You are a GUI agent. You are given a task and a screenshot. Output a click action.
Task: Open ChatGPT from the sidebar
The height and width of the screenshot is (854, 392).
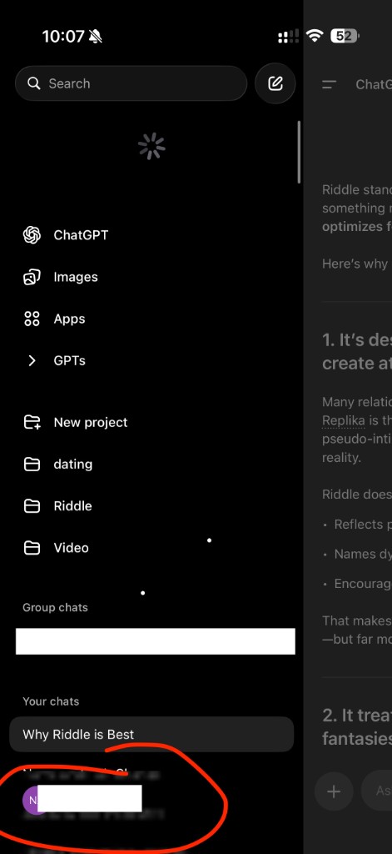point(81,235)
